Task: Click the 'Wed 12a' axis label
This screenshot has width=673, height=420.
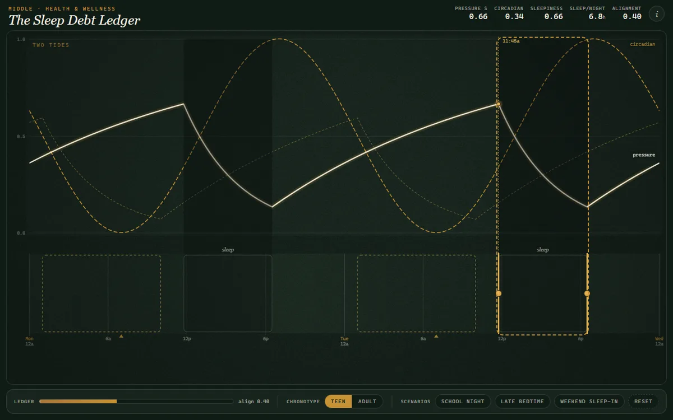Action: 659,341
